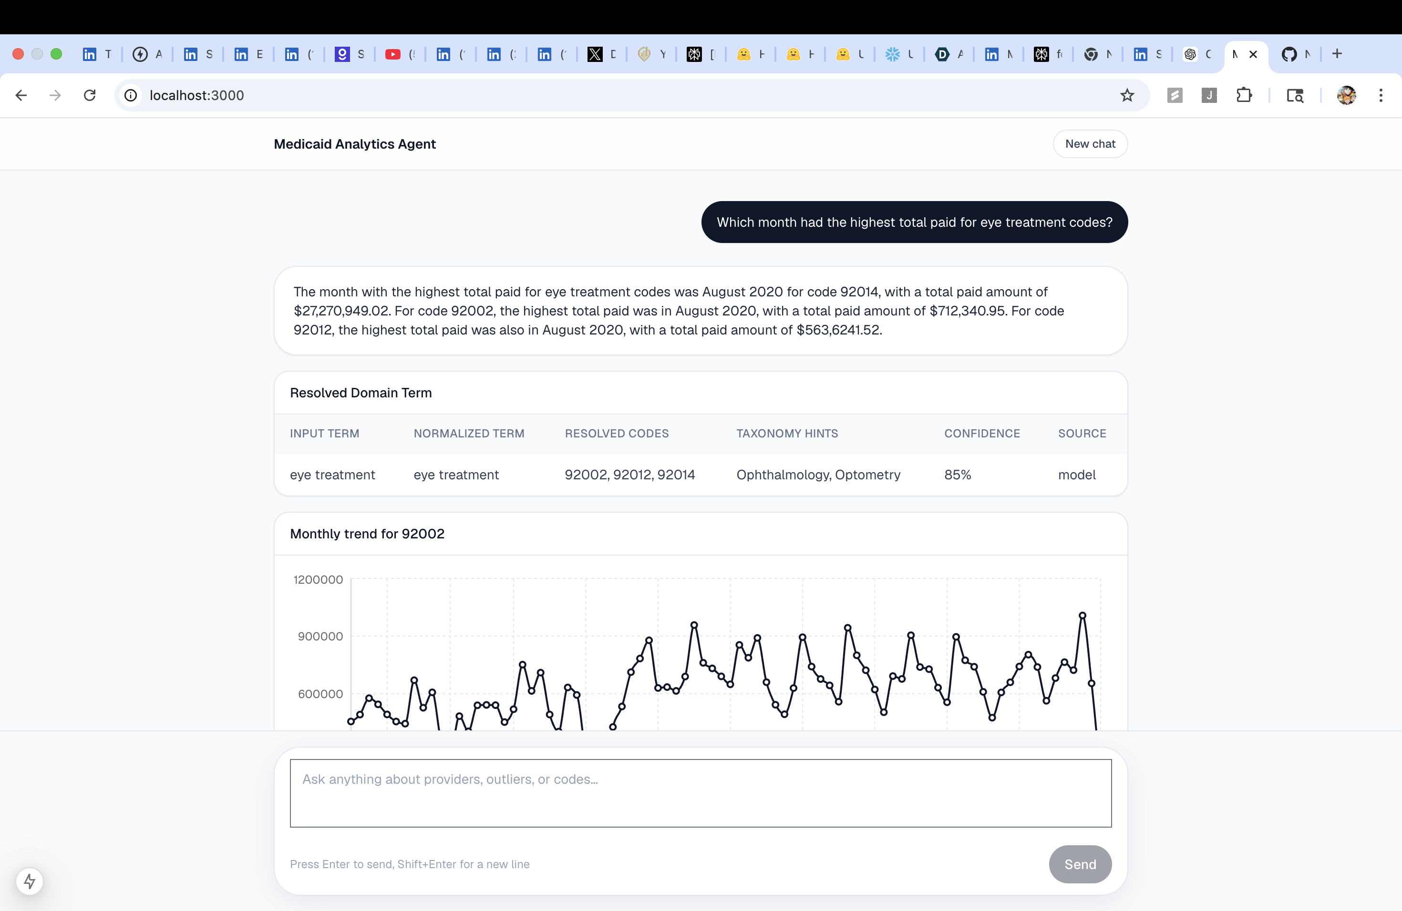Click the highest data point on chart
Screen dimensions: 1402x911
(1082, 616)
